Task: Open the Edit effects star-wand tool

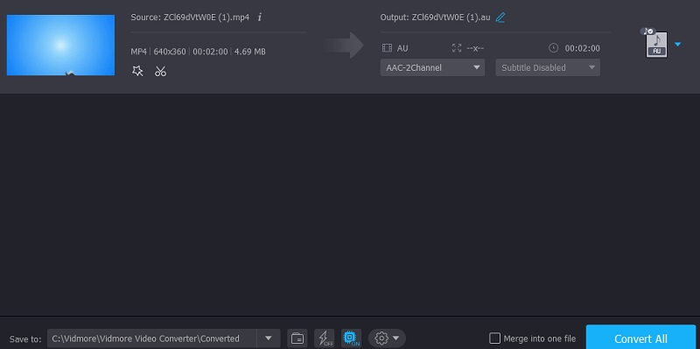Action: tap(137, 71)
